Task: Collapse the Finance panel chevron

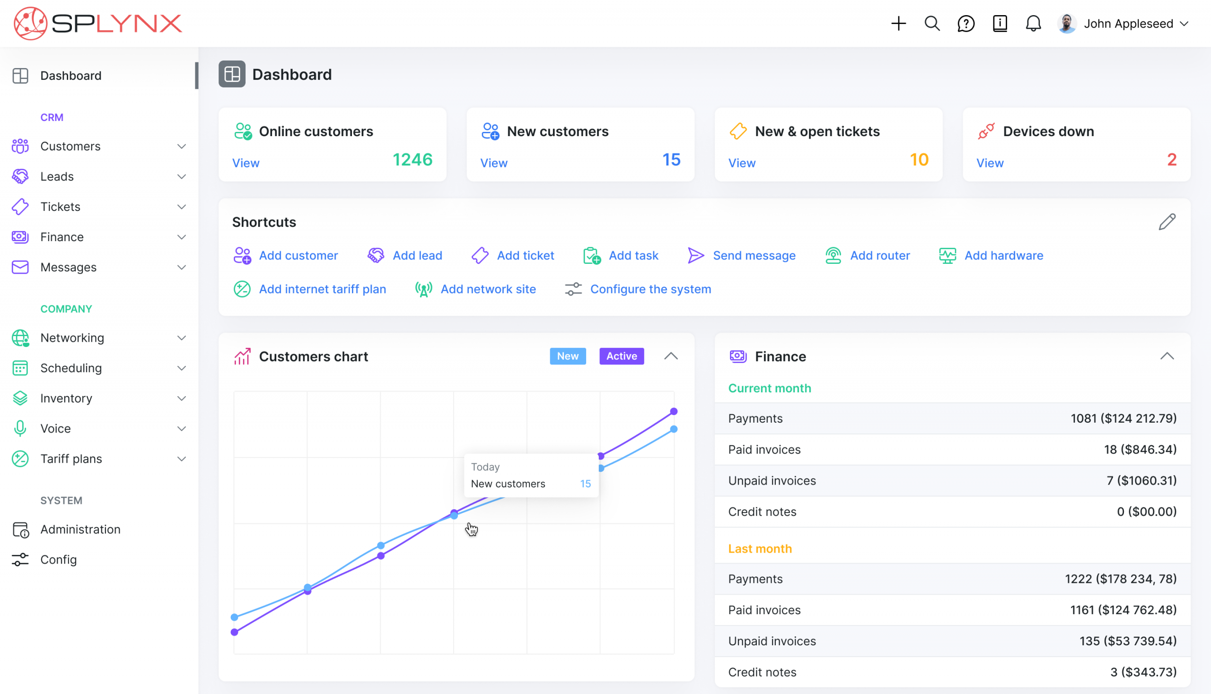Action: [x=1167, y=356]
